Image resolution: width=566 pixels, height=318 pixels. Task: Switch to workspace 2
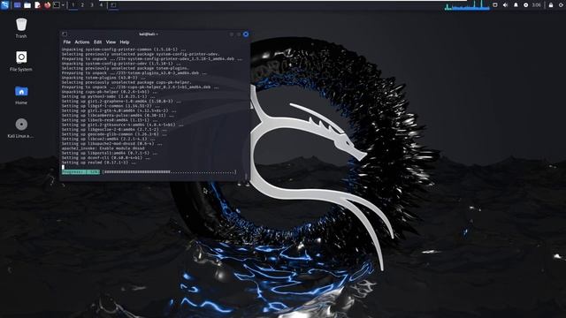(82, 5)
